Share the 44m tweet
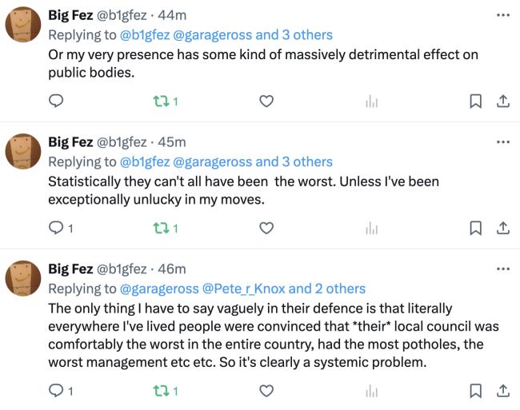 502,101
